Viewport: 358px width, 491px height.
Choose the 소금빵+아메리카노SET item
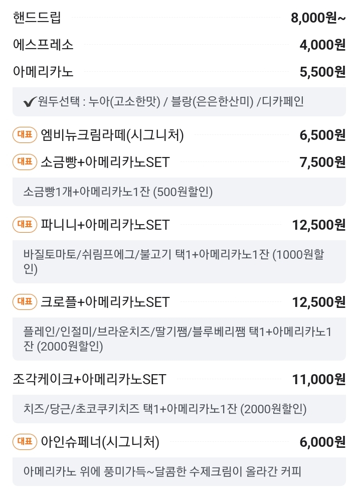pos(179,162)
